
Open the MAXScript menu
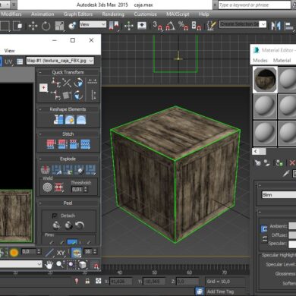[178, 14]
